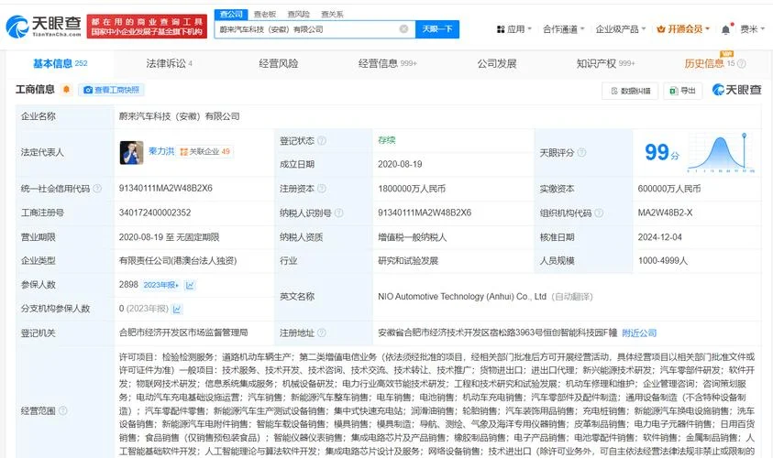Click the 1800000万人民币 registered capital value
The height and width of the screenshot is (458, 773).
412,189
